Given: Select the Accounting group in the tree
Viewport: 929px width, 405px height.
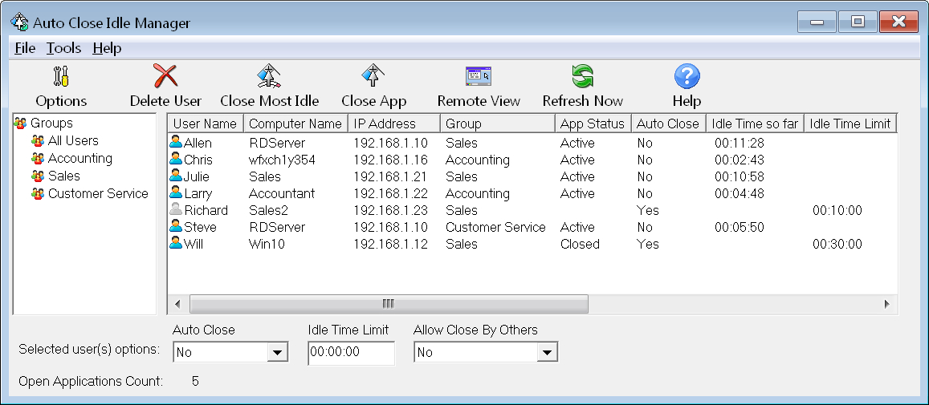Looking at the screenshot, I should (80, 159).
